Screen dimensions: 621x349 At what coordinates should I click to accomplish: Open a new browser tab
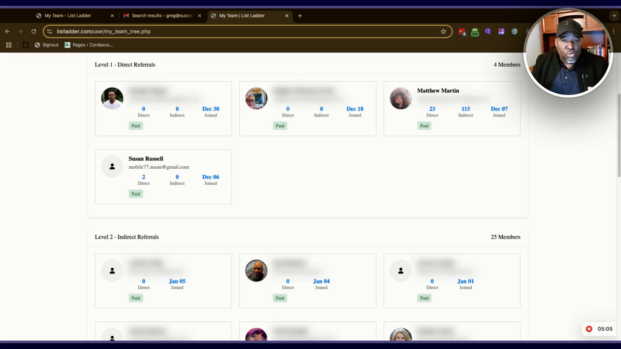(300, 16)
